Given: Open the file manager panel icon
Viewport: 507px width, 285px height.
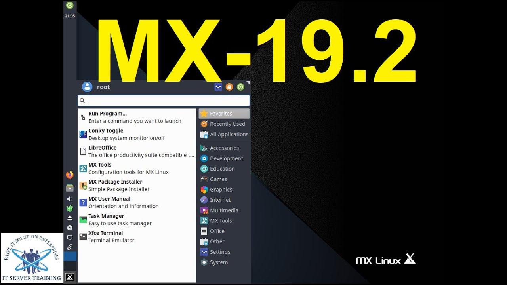Looking at the screenshot, I should pos(70,188).
